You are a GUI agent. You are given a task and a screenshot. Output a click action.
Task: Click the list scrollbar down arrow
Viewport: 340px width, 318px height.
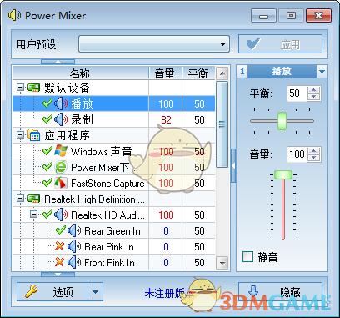222,262
